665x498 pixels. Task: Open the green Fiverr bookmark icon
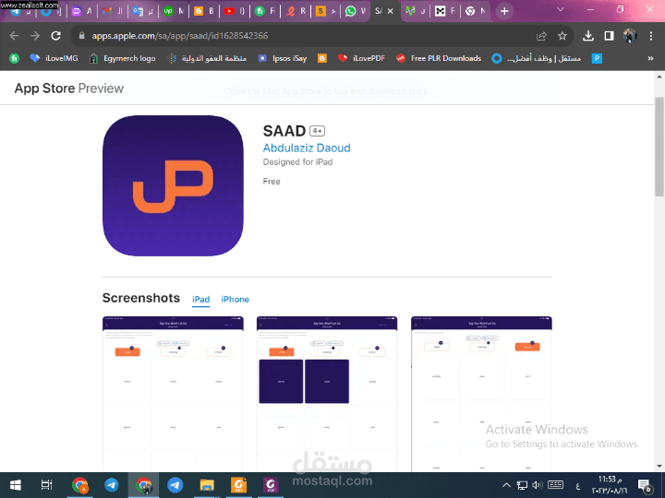15,58
